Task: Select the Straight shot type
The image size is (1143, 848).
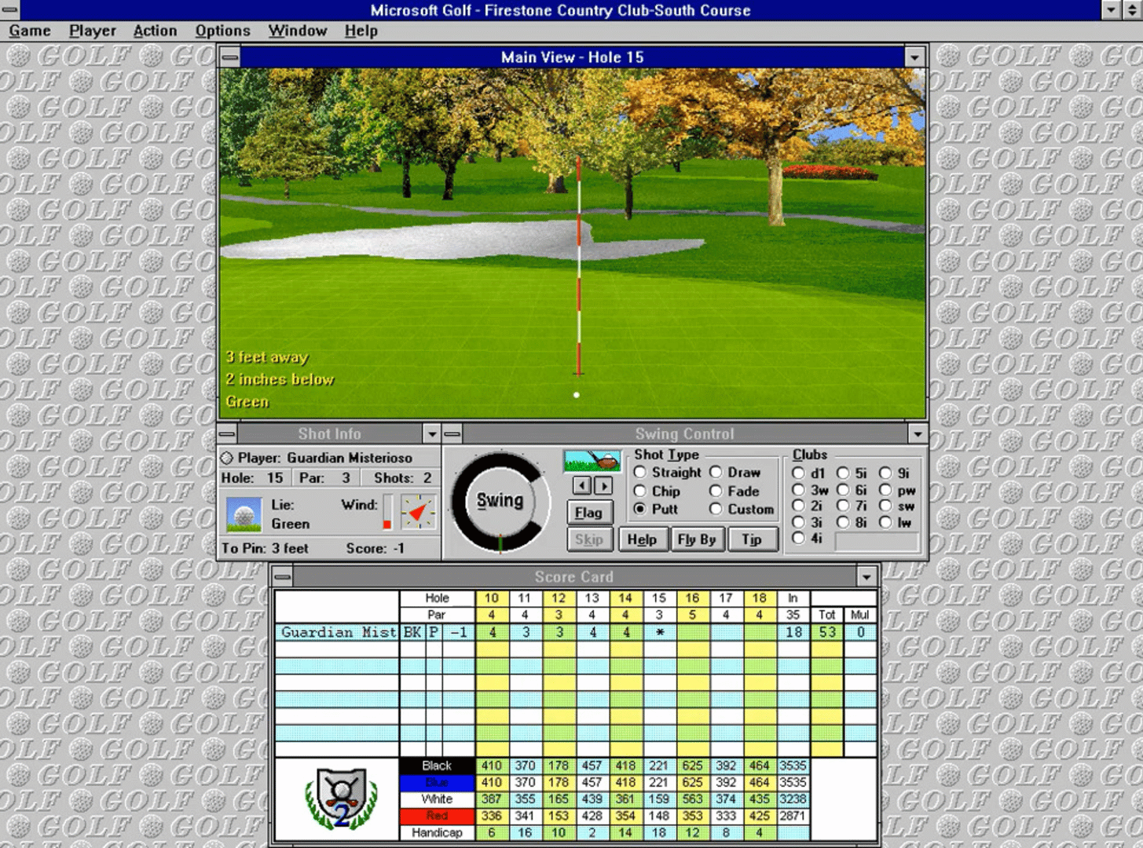Action: [x=667, y=473]
